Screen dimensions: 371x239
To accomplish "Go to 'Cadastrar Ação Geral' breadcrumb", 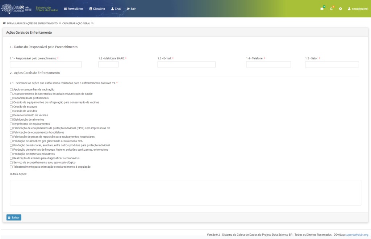I will click(x=76, y=23).
